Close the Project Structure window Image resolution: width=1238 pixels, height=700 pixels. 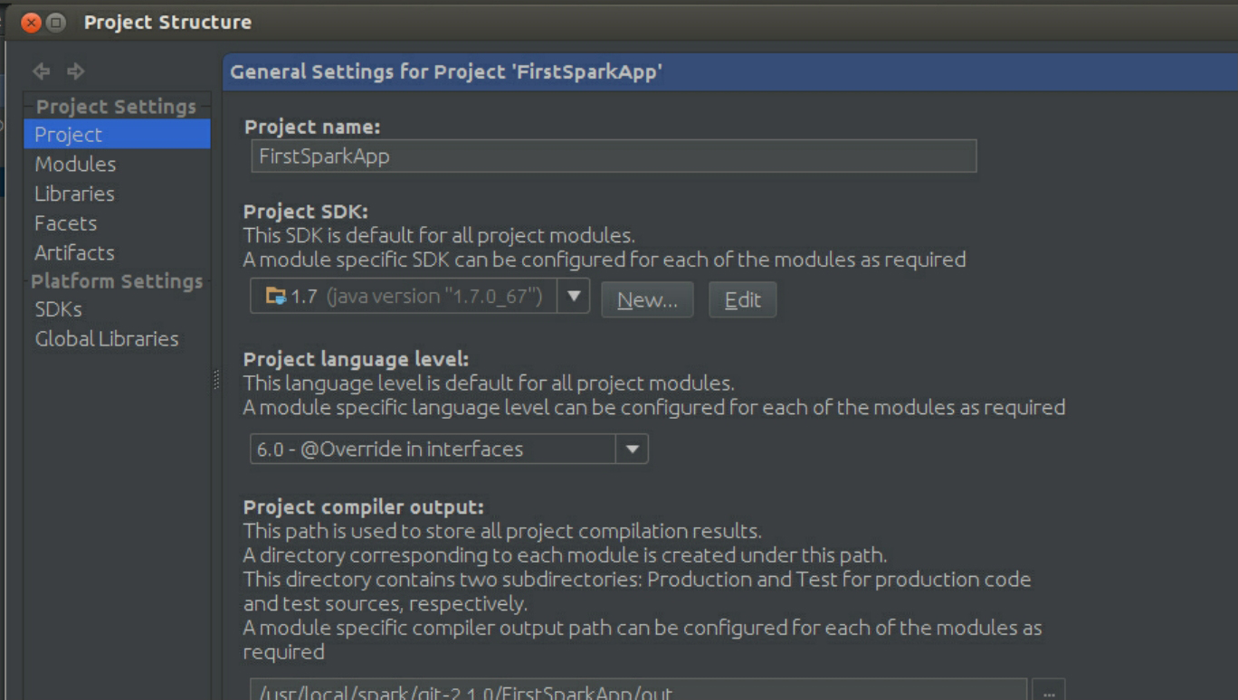(x=32, y=23)
